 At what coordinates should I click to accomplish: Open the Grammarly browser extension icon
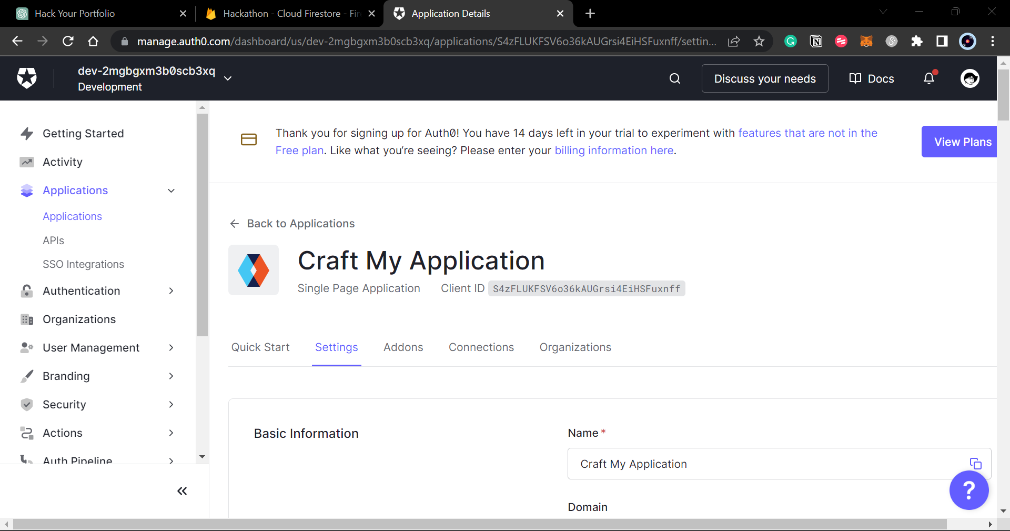pyautogui.click(x=790, y=41)
